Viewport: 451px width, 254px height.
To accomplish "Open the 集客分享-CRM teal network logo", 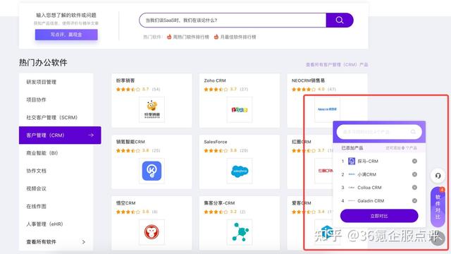I will pyautogui.click(x=240, y=232).
